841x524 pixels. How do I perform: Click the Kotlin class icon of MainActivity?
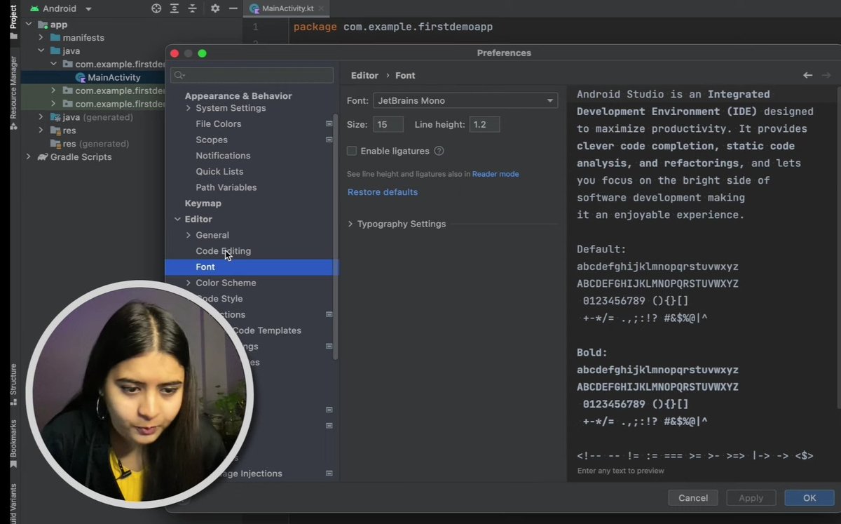[x=81, y=77]
